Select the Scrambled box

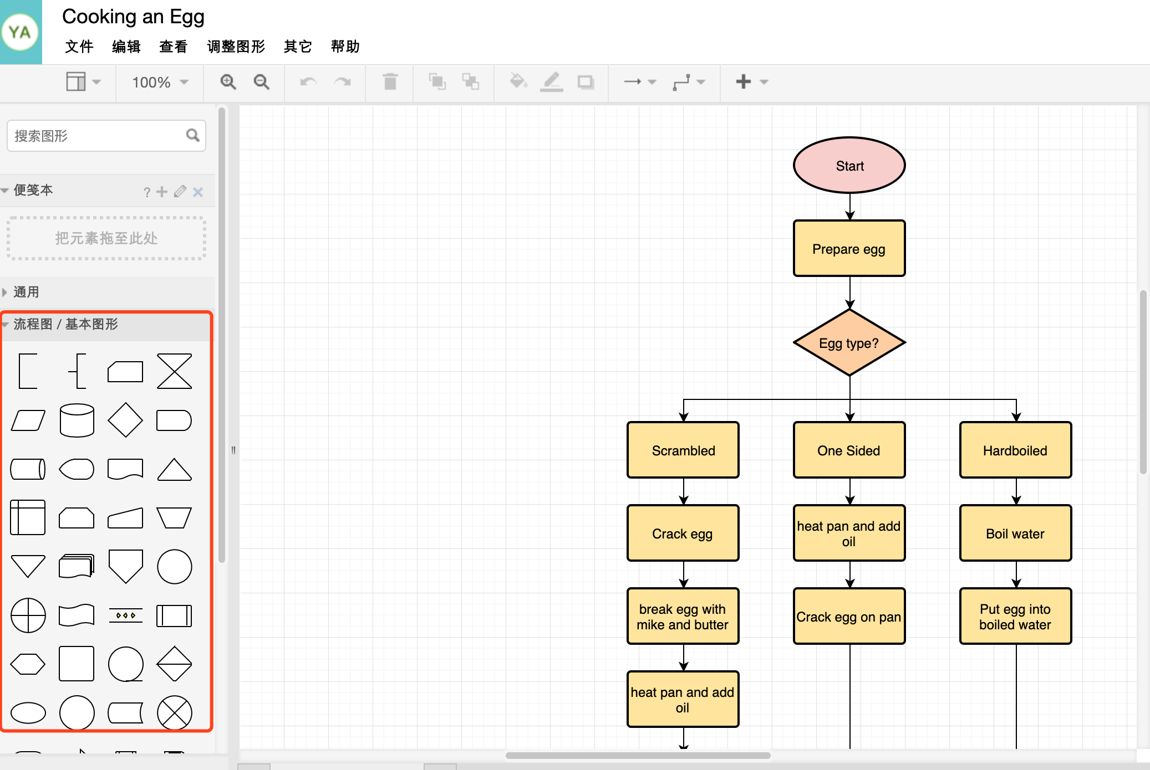(x=683, y=450)
